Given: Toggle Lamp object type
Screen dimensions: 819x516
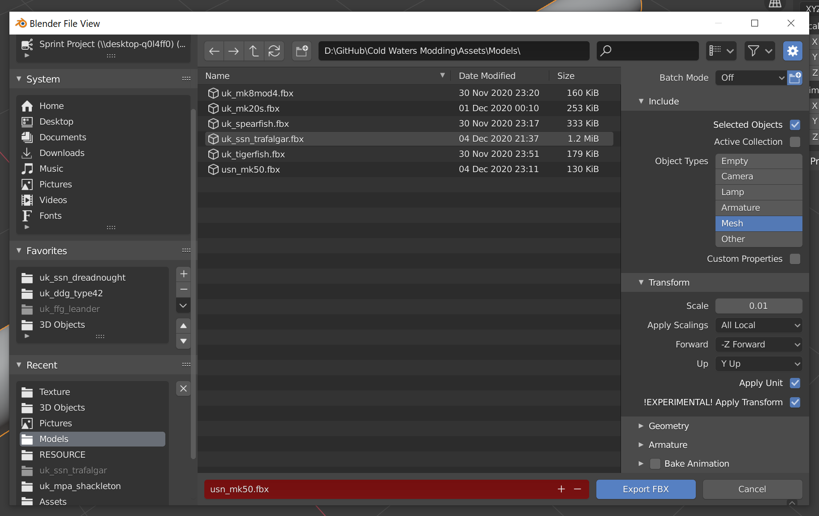Looking at the screenshot, I should coord(759,192).
